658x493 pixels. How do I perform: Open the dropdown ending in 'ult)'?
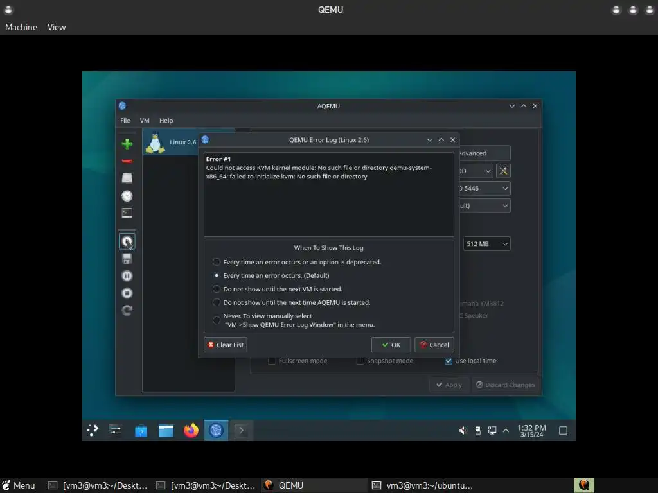click(x=485, y=206)
